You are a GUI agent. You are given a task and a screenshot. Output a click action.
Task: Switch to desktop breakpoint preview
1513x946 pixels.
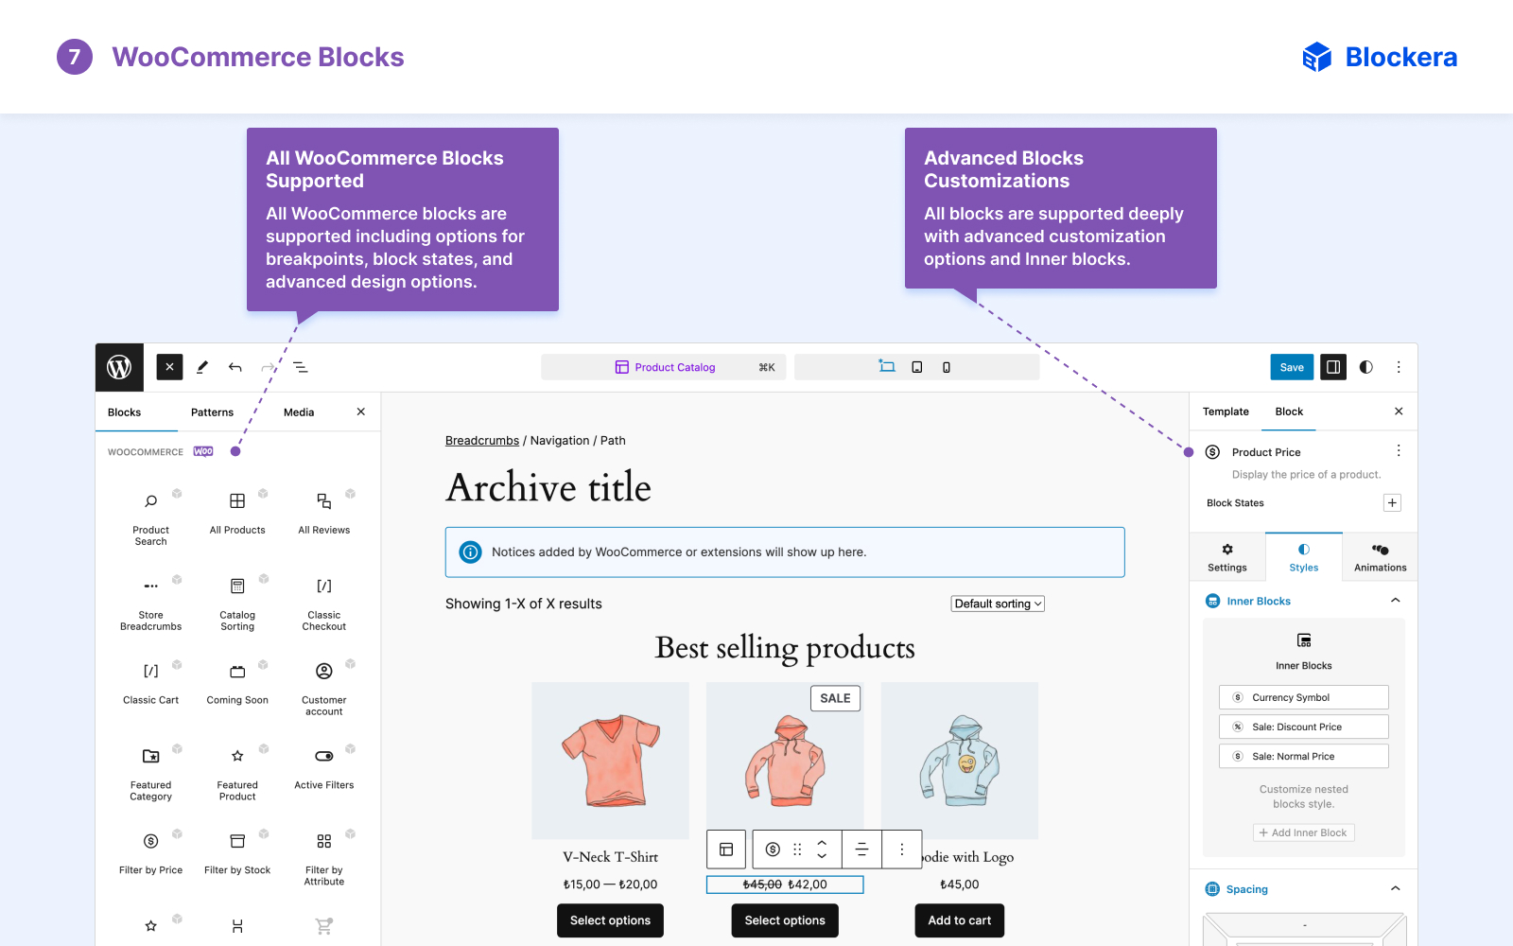887,367
